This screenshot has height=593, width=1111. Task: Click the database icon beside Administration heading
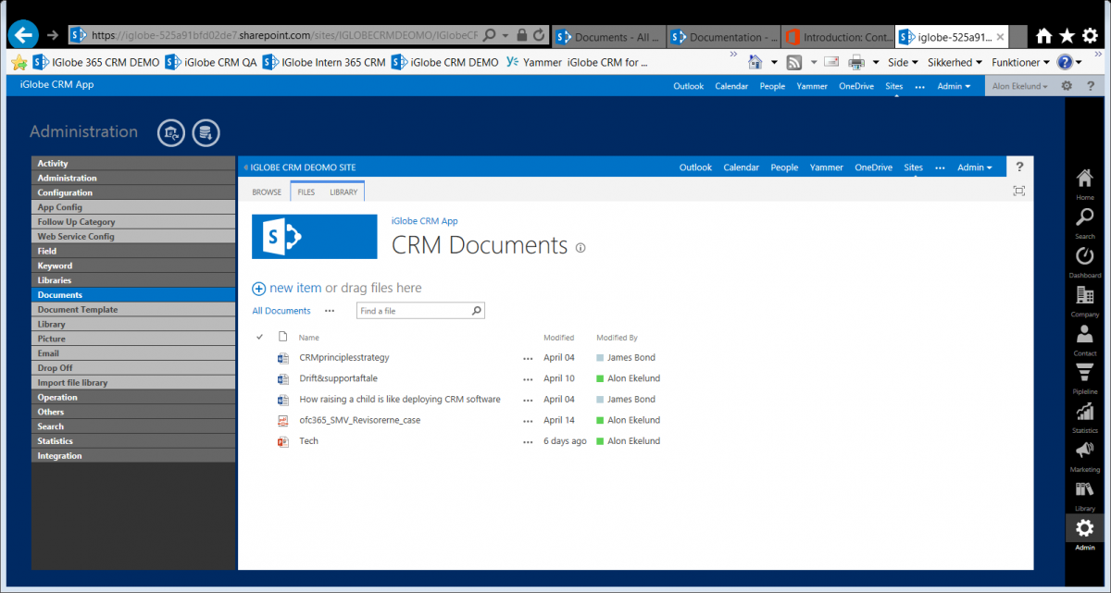[206, 133]
